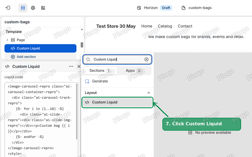
Task: Choose Custom Liquid from the Layout results
Action: click(x=117, y=102)
